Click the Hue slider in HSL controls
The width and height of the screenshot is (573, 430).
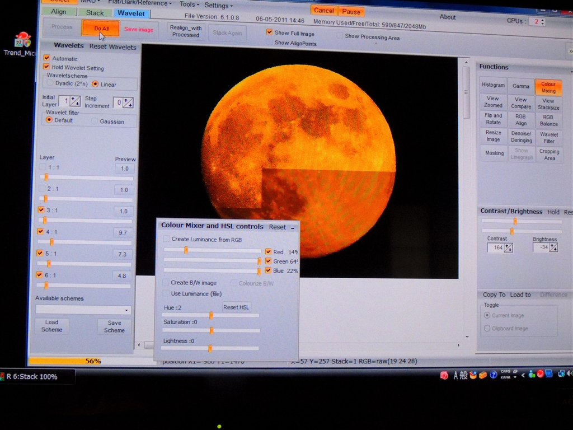(211, 316)
